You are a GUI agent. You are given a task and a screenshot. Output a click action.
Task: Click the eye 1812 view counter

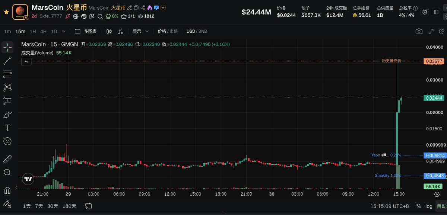(x=146, y=16)
